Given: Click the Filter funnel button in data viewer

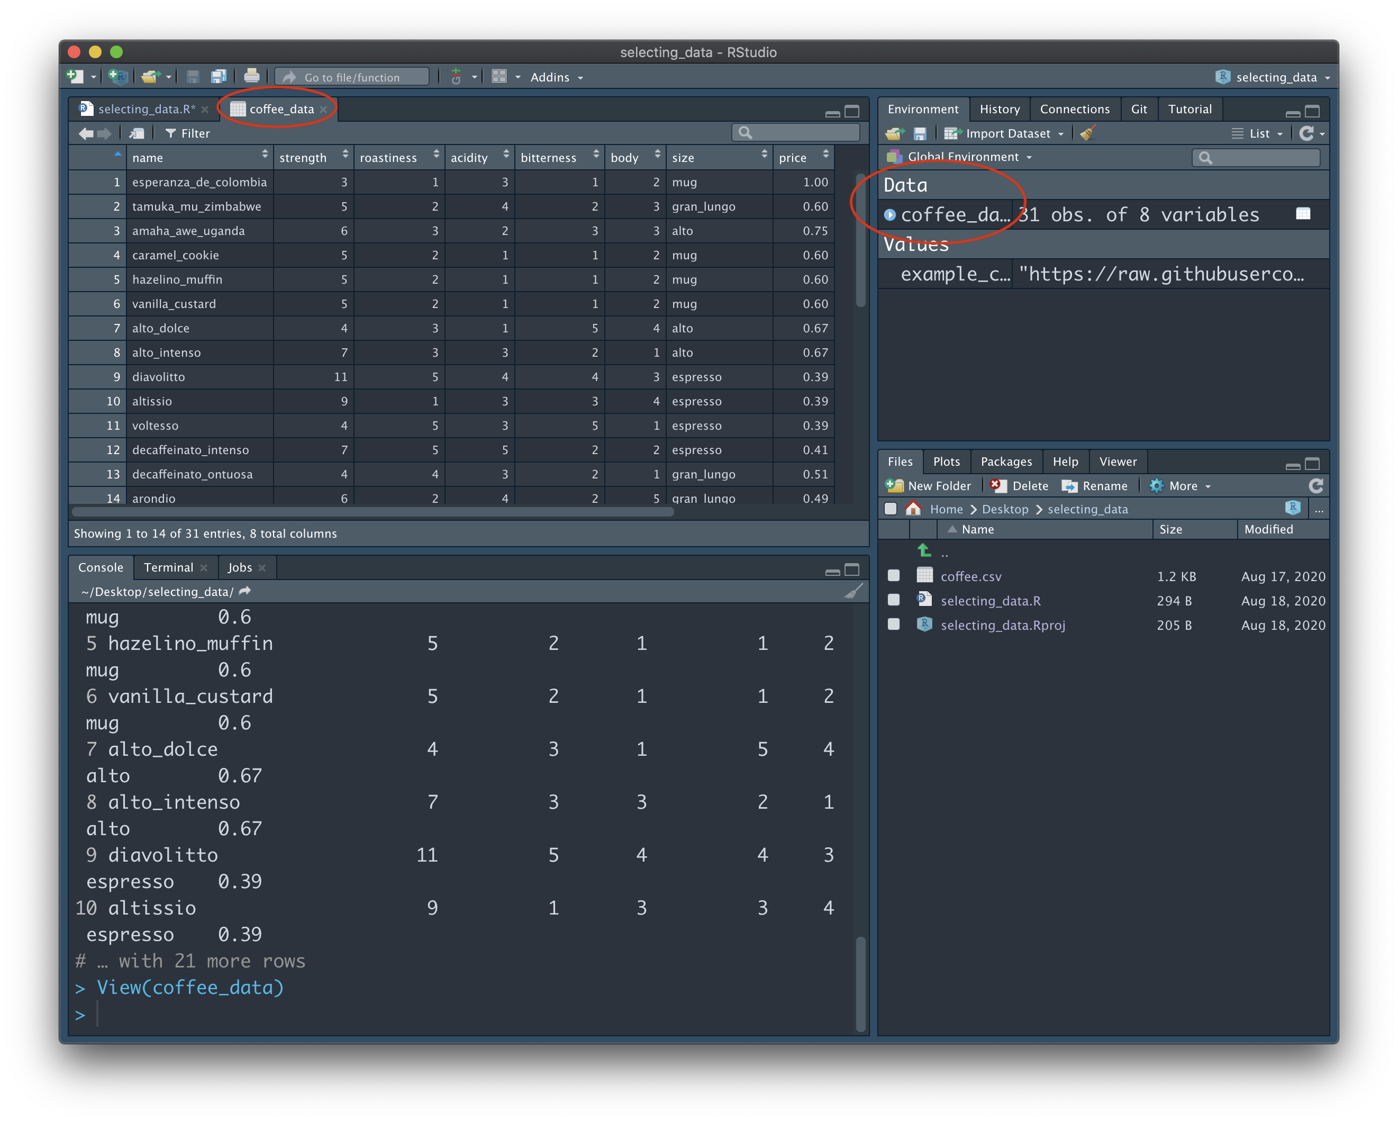Looking at the screenshot, I should [x=187, y=133].
